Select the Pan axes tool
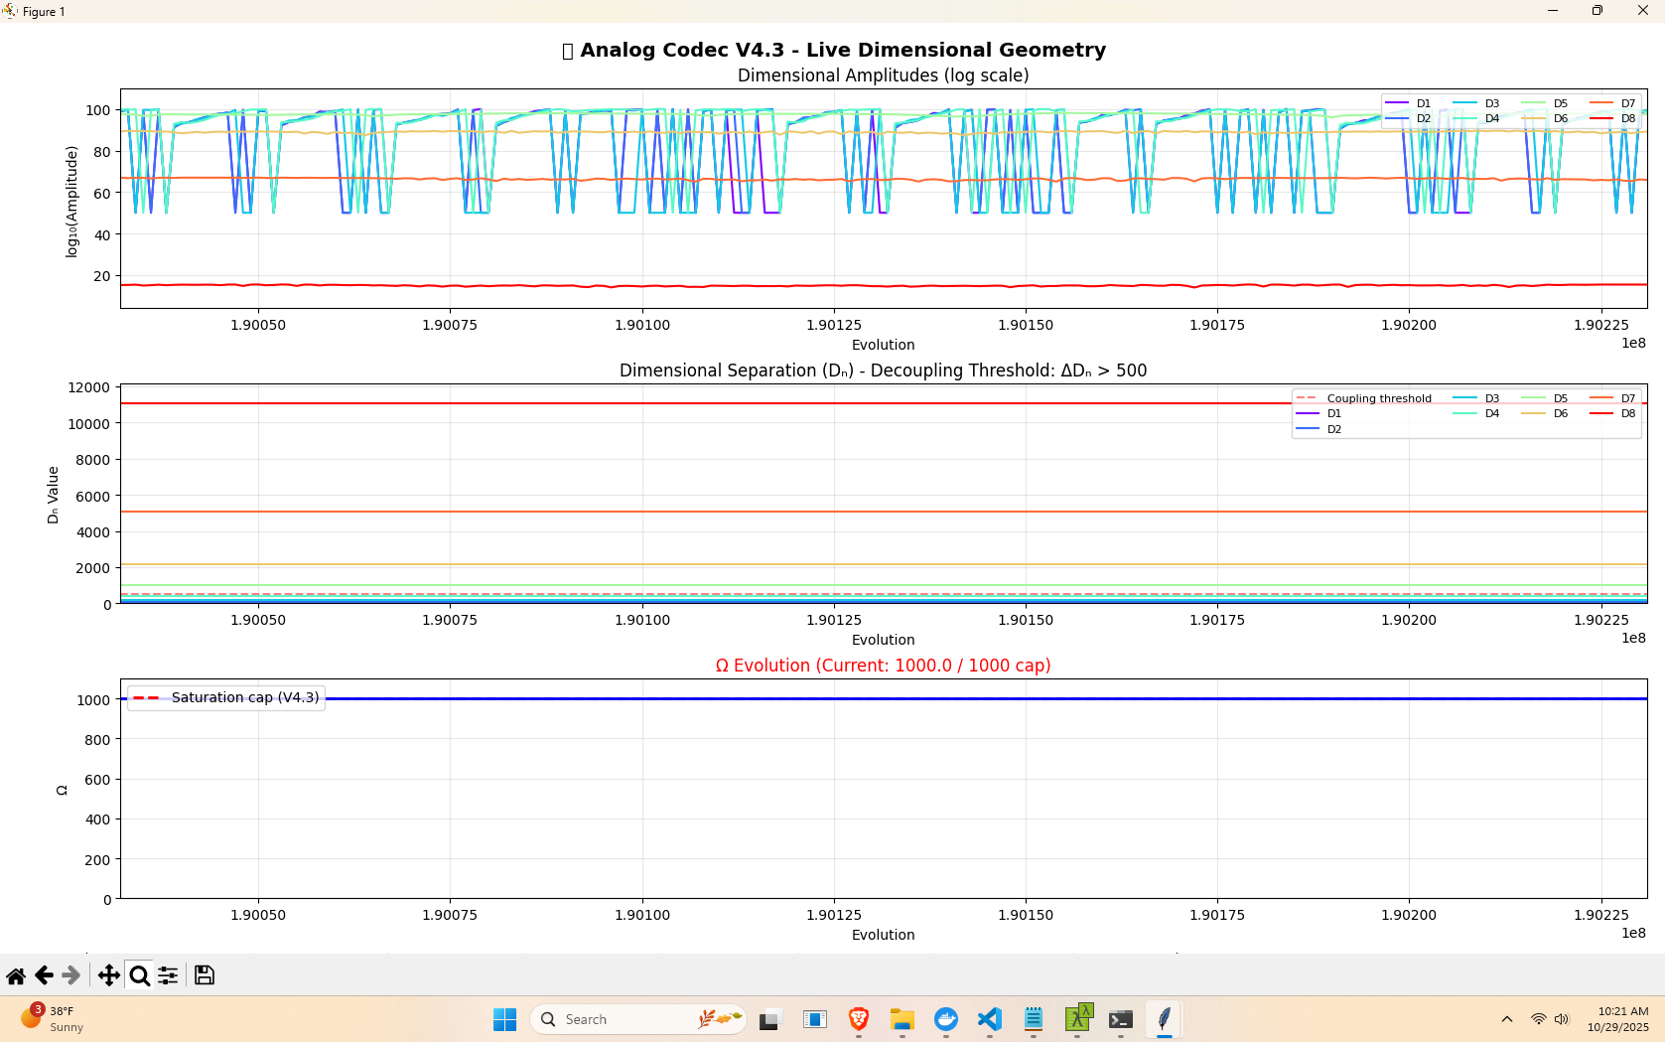 point(108,975)
